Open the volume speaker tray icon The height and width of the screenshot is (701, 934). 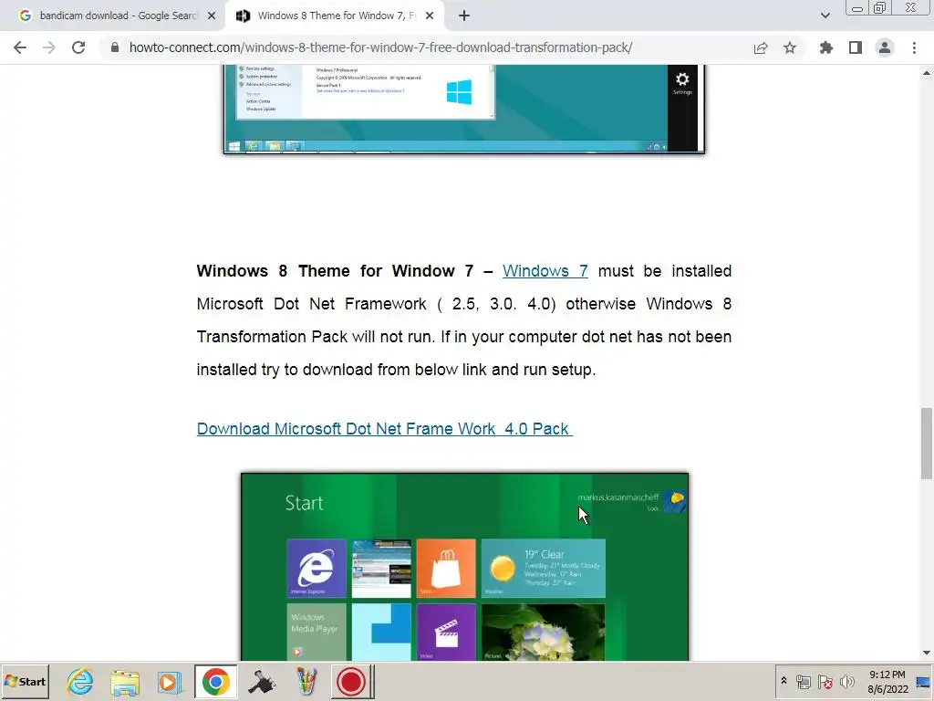tap(846, 681)
